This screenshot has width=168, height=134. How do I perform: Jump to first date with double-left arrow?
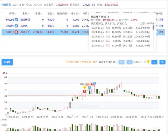(121, 62)
